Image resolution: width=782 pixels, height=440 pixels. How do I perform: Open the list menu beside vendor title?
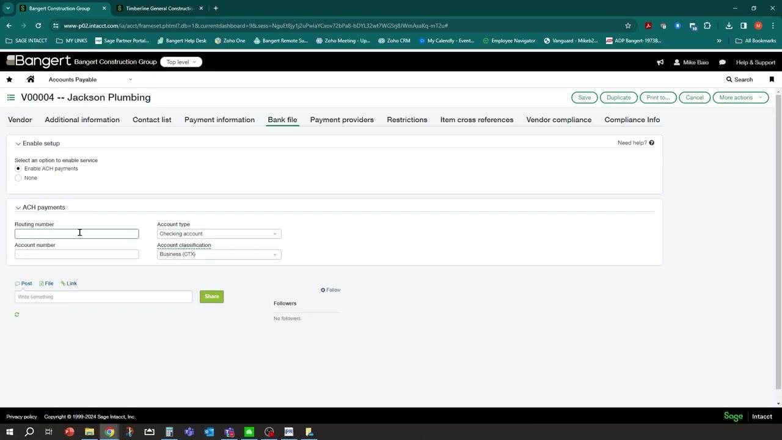(x=11, y=97)
